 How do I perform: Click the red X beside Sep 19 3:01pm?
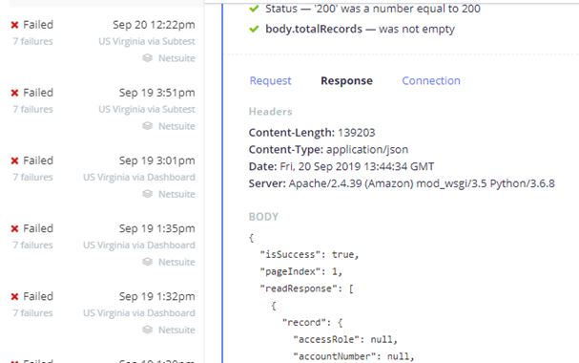pyautogui.click(x=14, y=161)
